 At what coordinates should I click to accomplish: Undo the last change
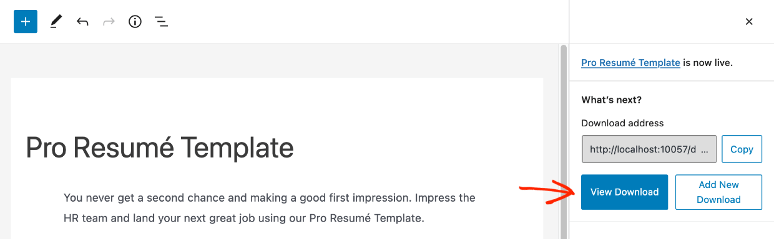pos(82,22)
